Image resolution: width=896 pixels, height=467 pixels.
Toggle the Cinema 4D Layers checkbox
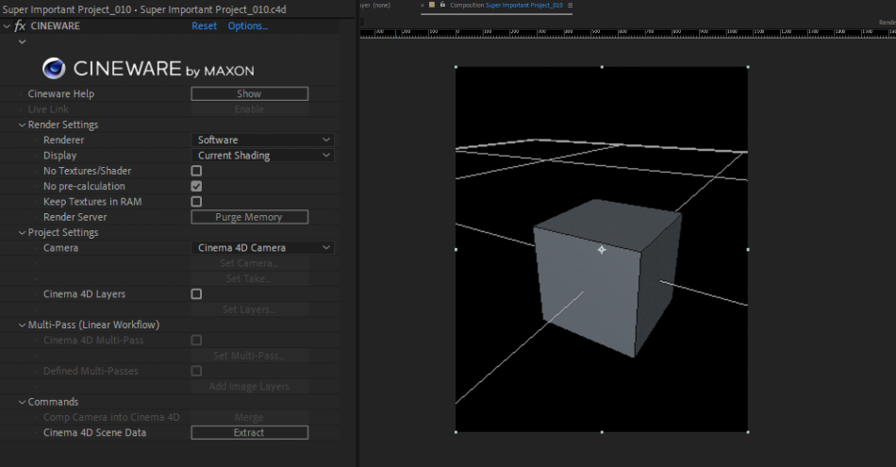tap(196, 293)
